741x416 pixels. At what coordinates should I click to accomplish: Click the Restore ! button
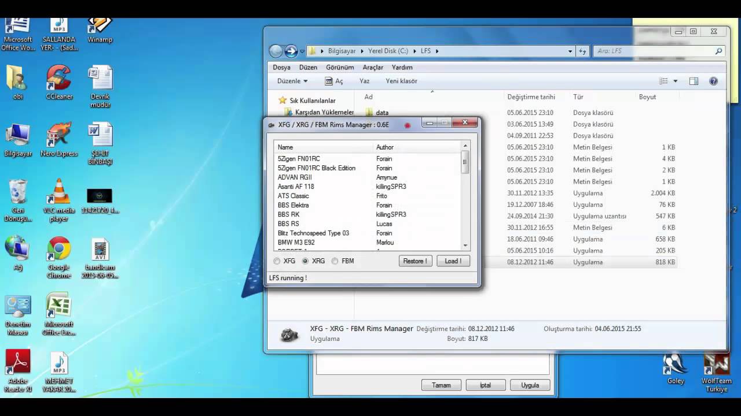click(x=415, y=261)
